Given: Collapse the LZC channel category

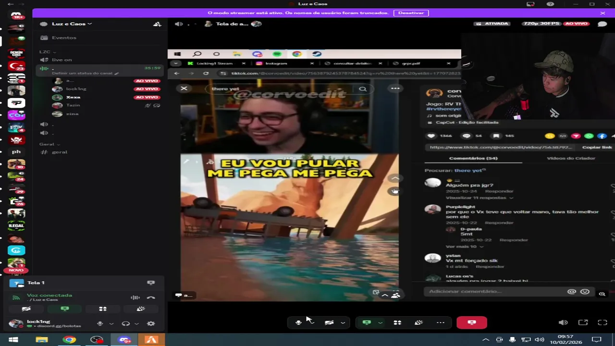Looking at the screenshot, I should click(47, 51).
